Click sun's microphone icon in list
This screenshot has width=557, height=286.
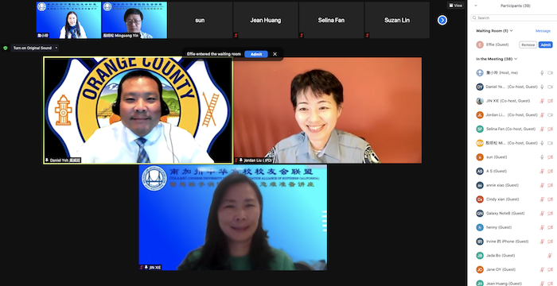click(x=542, y=157)
